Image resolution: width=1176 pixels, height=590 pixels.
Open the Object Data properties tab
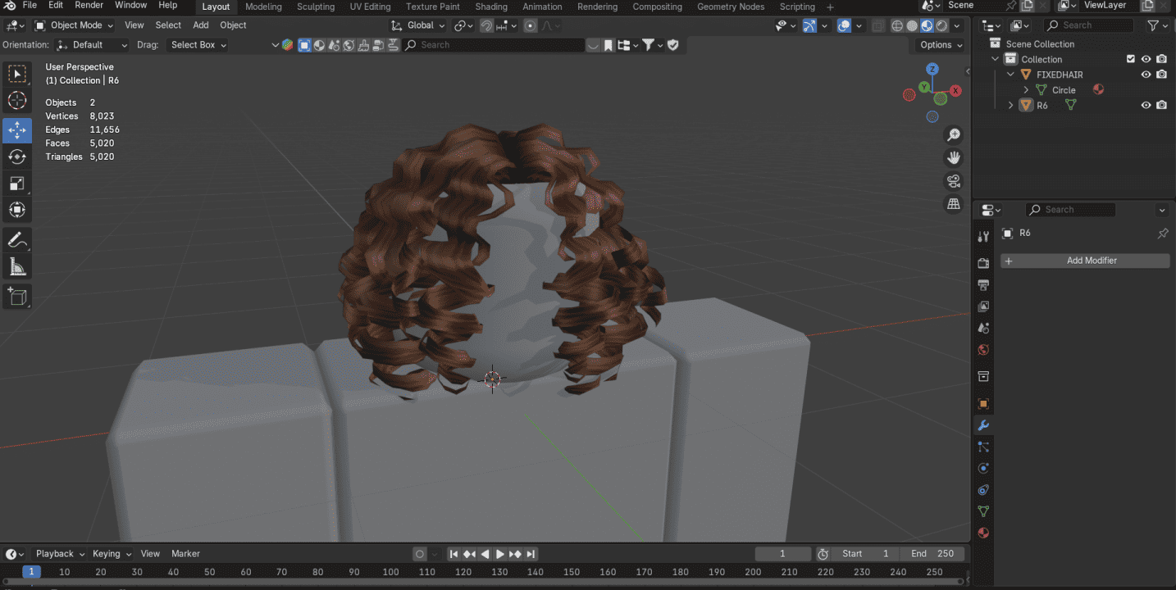tap(983, 511)
